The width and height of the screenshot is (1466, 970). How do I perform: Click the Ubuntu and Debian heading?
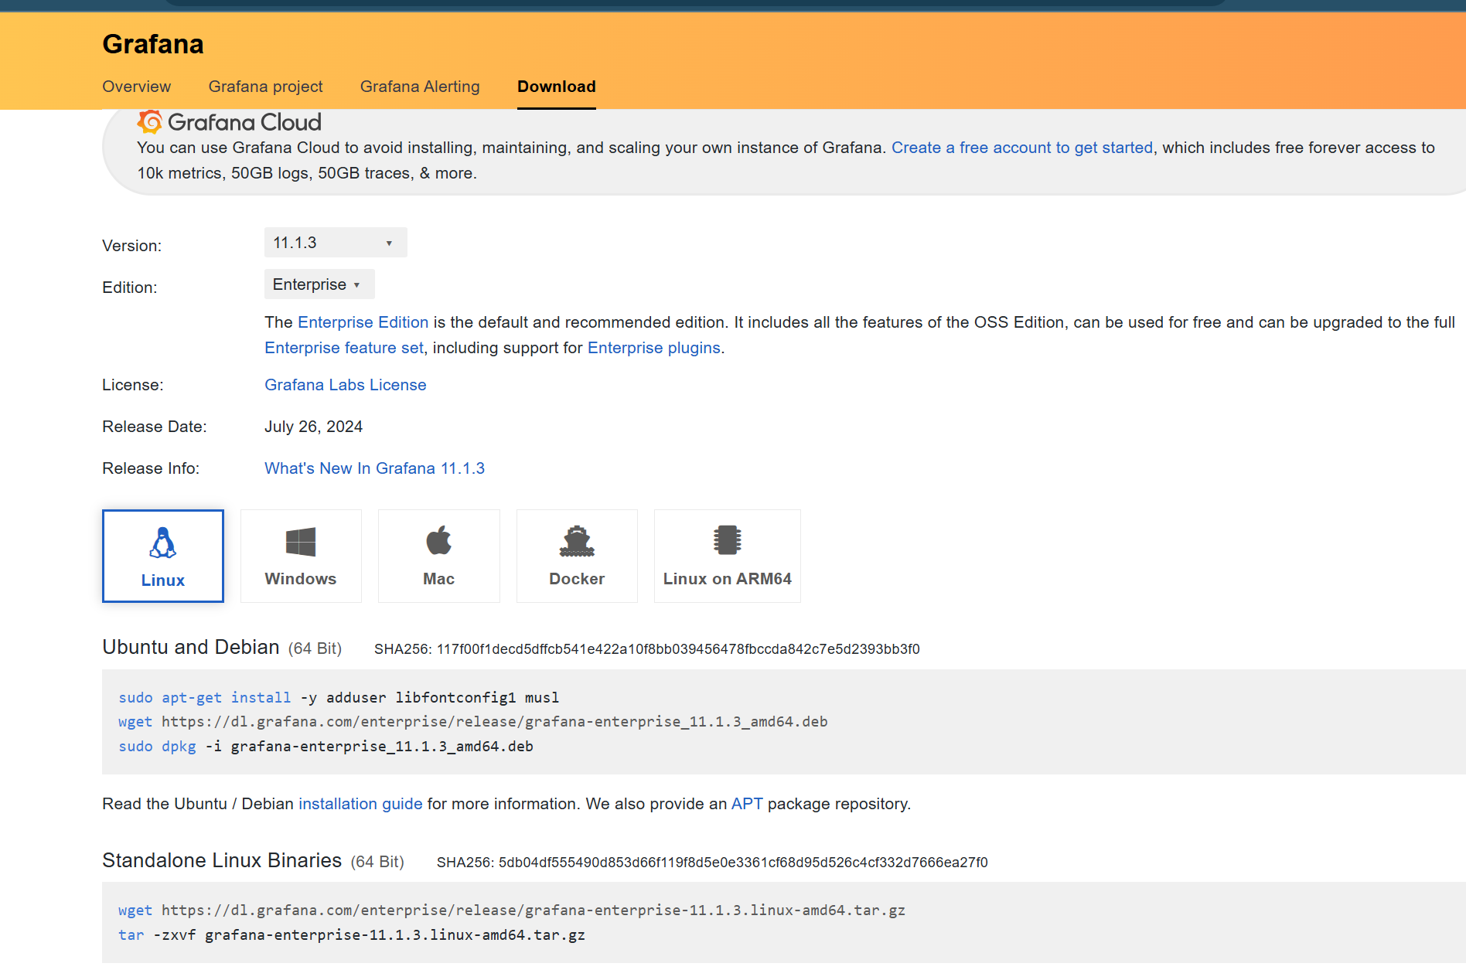(x=190, y=647)
